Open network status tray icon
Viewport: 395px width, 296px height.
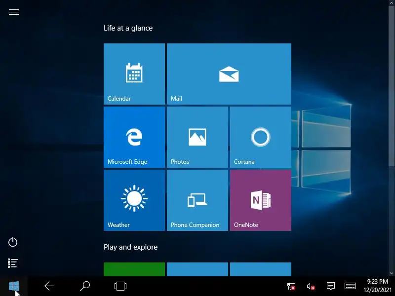click(x=291, y=286)
